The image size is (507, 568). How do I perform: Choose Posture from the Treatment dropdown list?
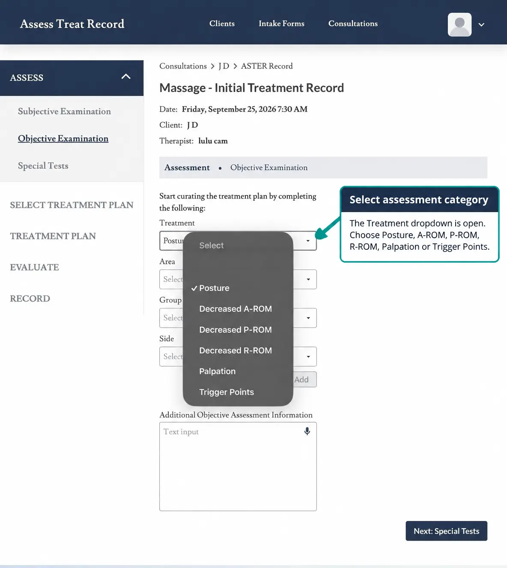(x=214, y=288)
